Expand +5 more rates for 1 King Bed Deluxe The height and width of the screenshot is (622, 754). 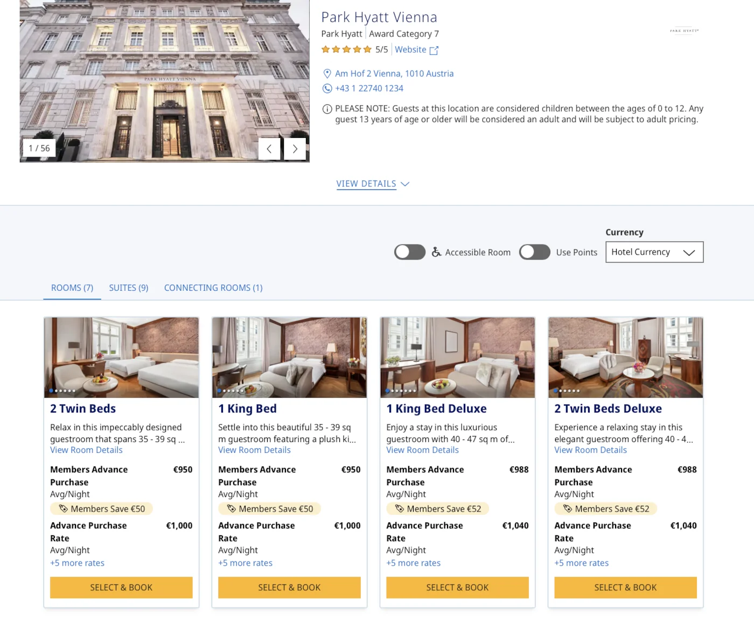point(413,563)
